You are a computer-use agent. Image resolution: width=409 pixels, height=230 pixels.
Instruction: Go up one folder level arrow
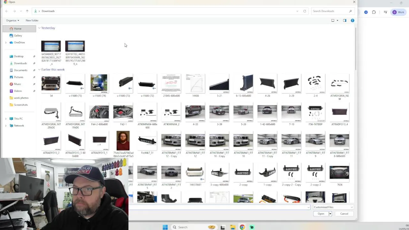[27, 11]
